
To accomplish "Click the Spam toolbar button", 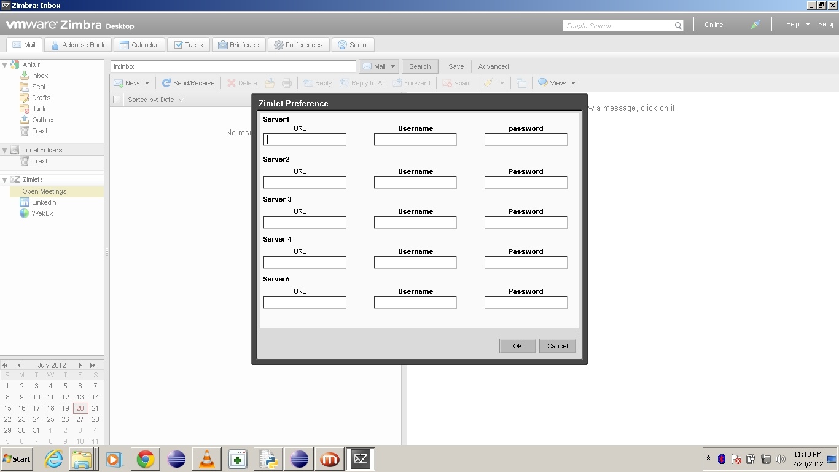I will point(456,83).
